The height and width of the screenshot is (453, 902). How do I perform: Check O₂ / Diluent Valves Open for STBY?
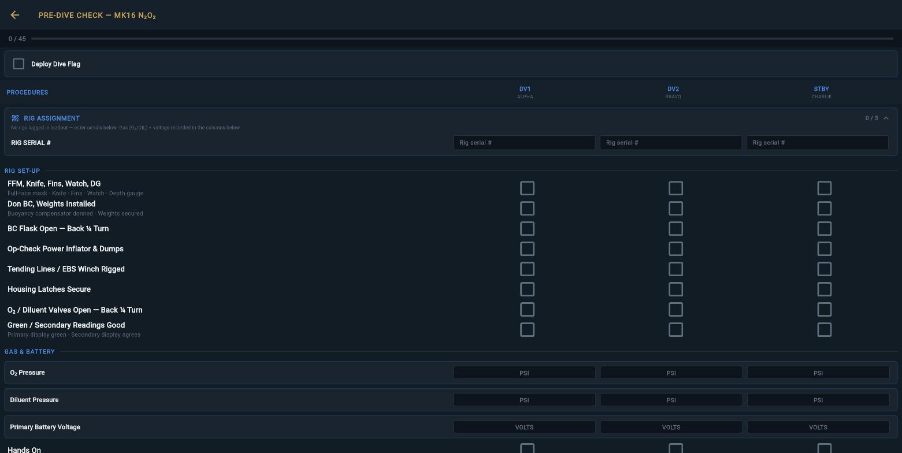click(825, 310)
